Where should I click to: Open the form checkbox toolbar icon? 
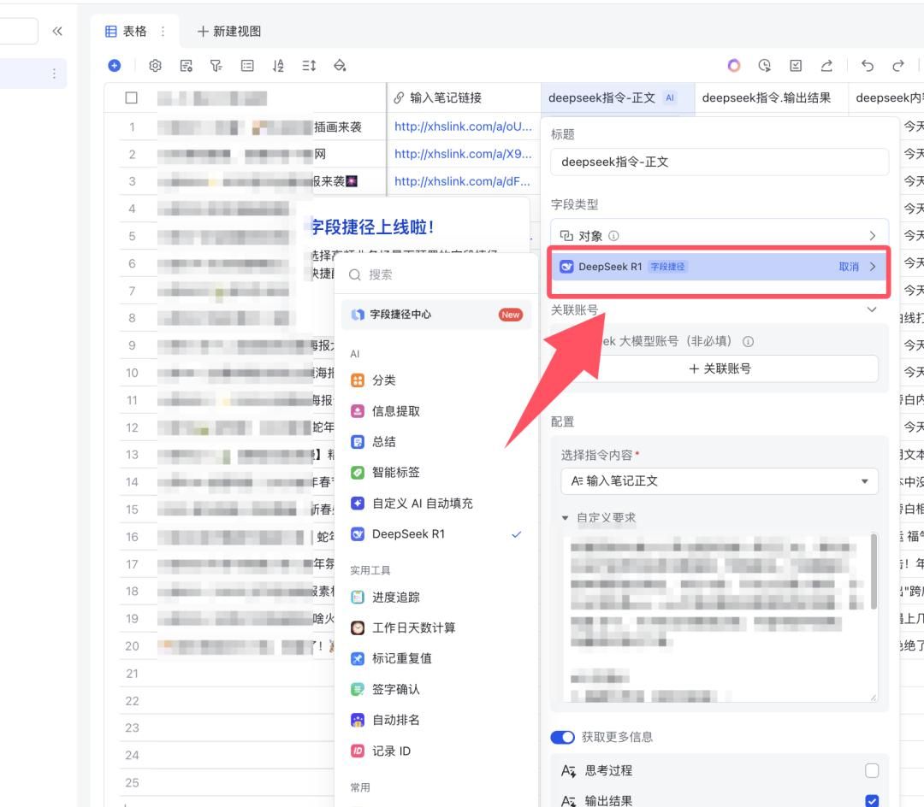796,65
